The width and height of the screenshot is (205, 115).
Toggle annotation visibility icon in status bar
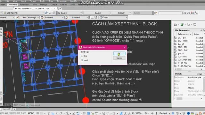click(121, 113)
